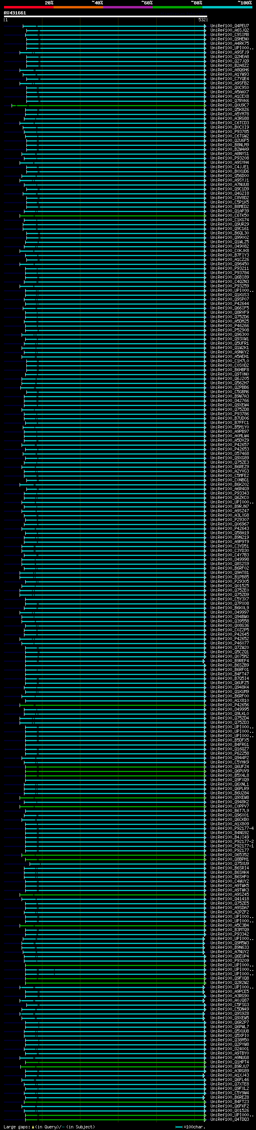Click the UniRef100_Q9XG89 label
The height and width of the screenshot is (1130, 256).
pyautogui.click(x=230, y=458)
